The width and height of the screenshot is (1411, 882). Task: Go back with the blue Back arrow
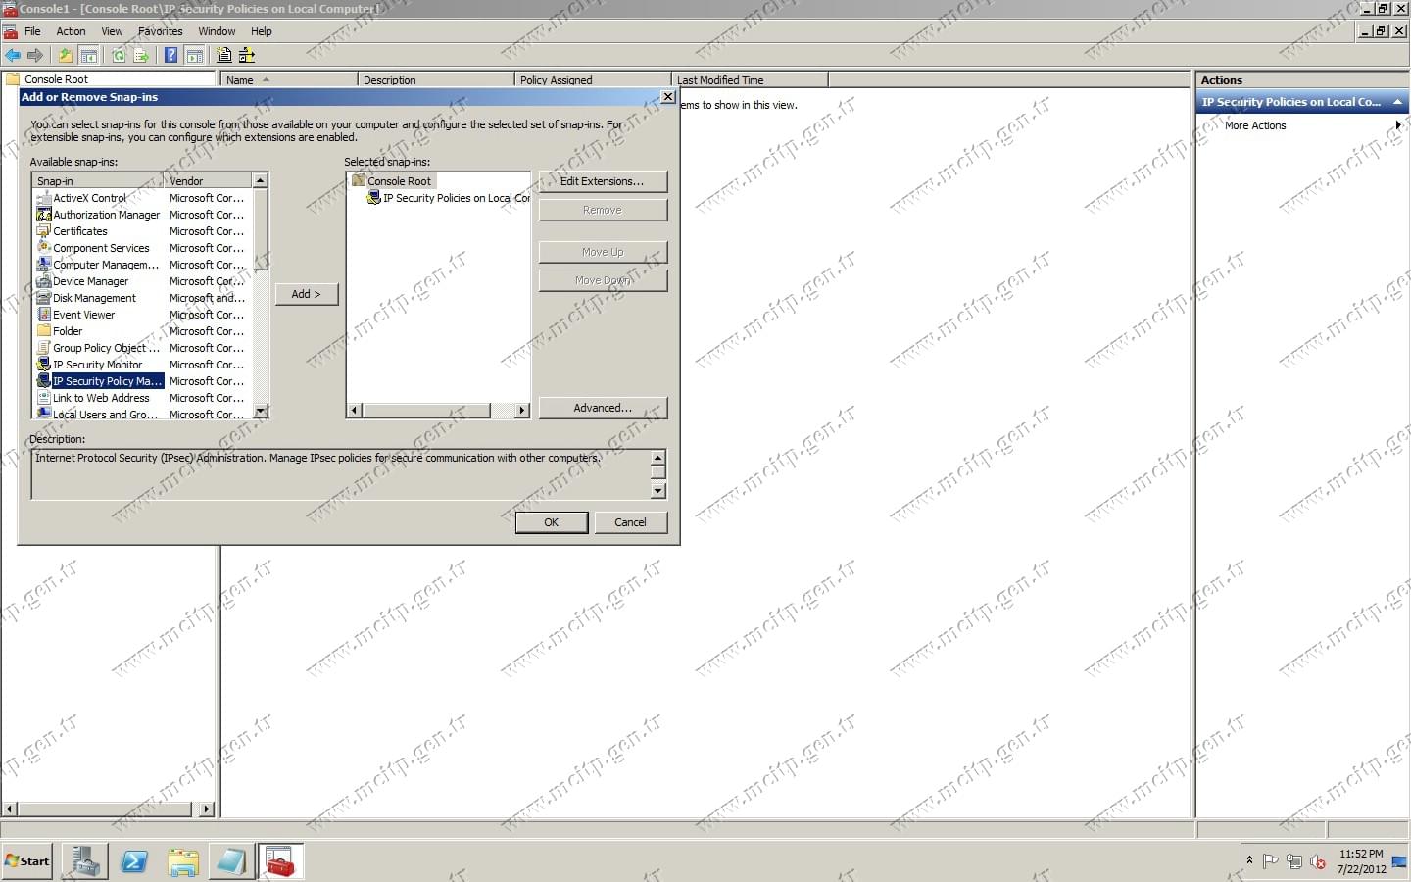tap(13, 56)
